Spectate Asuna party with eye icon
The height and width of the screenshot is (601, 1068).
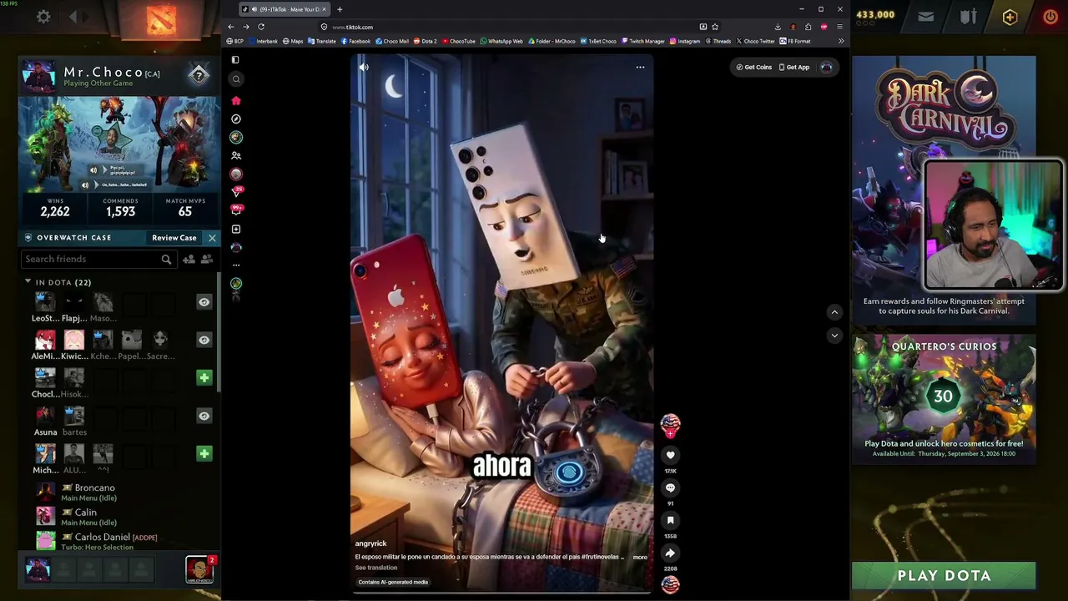[204, 416]
